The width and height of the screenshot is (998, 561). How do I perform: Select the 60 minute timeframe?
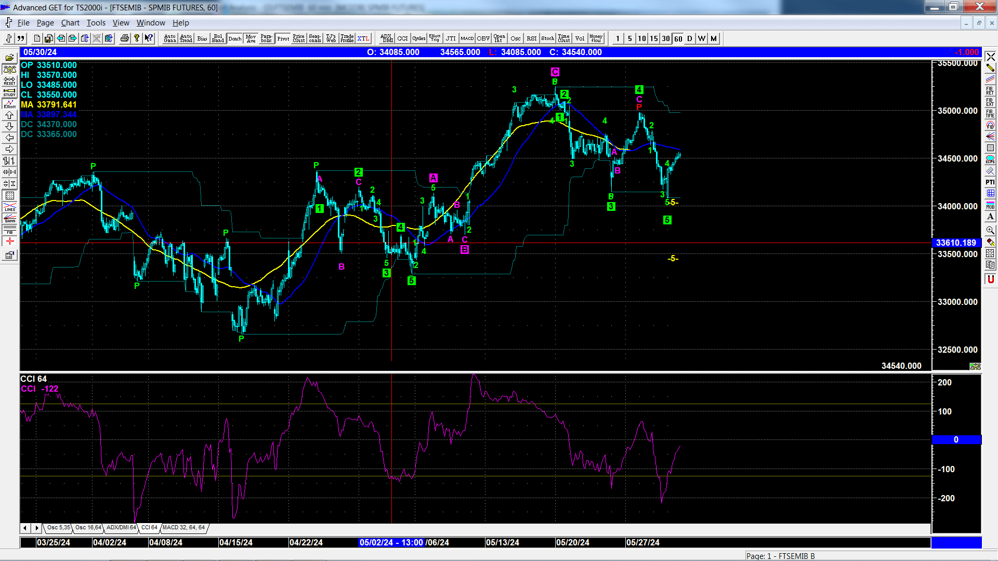(x=678, y=38)
